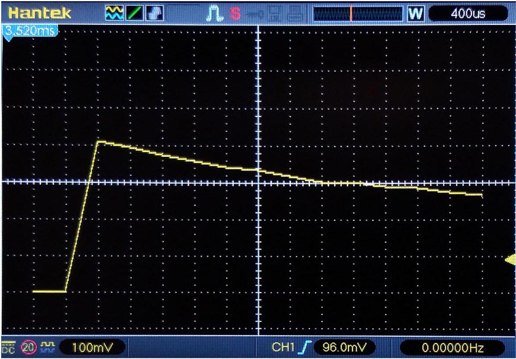Screen dimensions: 516x359
Task: Click the 0.00000Hz frequency counter readout
Action: coord(452,347)
